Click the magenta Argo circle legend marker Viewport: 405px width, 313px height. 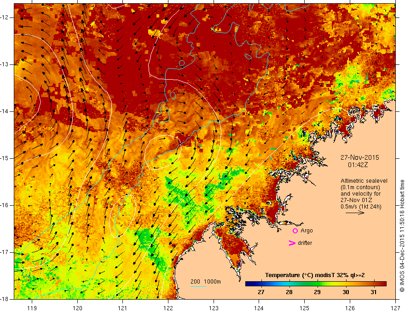pos(295,231)
